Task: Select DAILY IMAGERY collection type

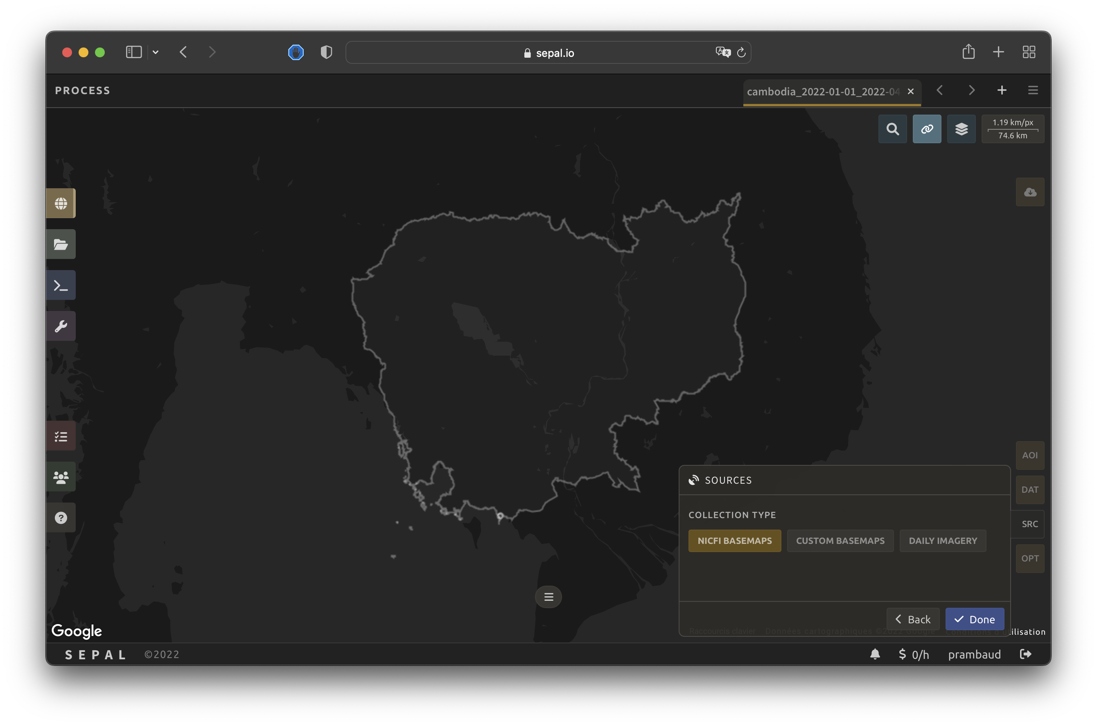Action: [x=942, y=541]
